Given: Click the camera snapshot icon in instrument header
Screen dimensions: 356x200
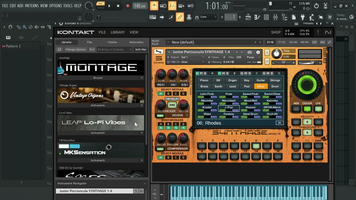Looking at the screenshot, I should pos(249,52).
